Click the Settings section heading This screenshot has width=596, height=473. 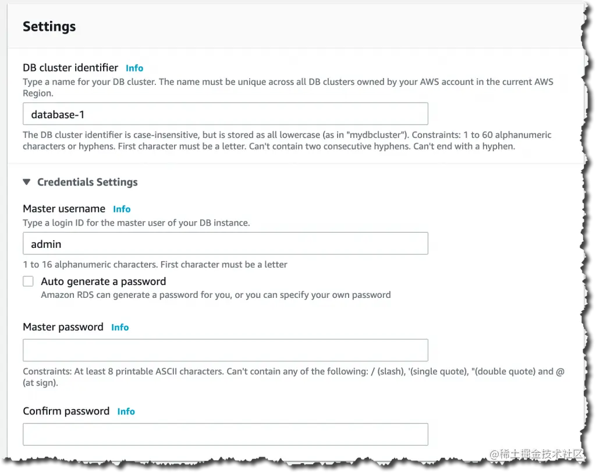(49, 27)
